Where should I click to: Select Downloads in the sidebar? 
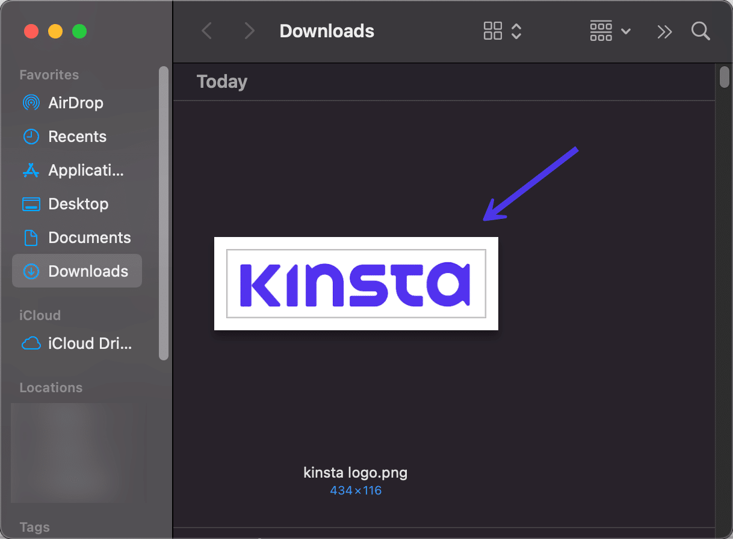77,271
